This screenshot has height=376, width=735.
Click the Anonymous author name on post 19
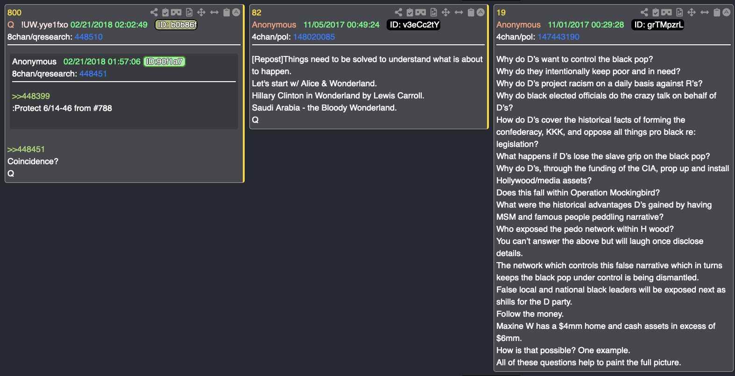click(x=518, y=25)
